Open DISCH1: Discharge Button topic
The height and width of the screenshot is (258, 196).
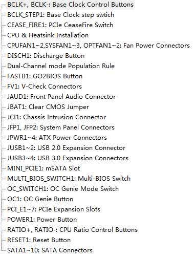point(46,56)
